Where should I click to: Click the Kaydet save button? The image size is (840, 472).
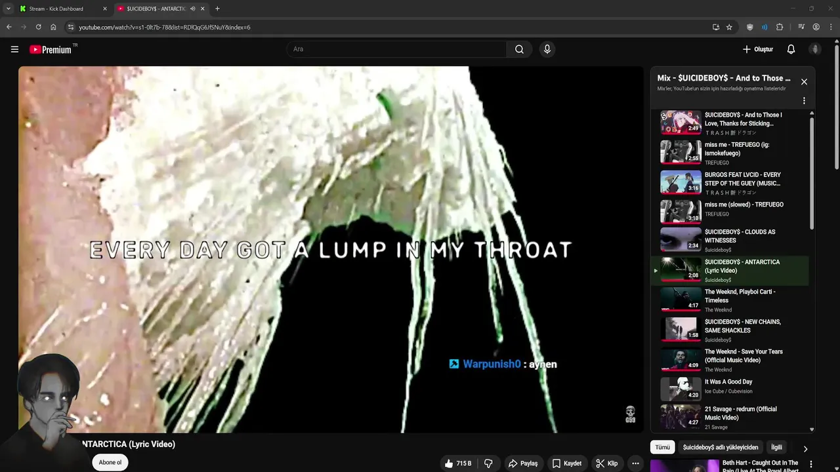(x=567, y=463)
